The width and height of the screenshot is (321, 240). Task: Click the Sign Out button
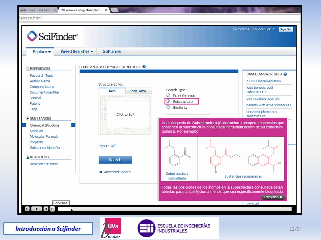(286, 29)
